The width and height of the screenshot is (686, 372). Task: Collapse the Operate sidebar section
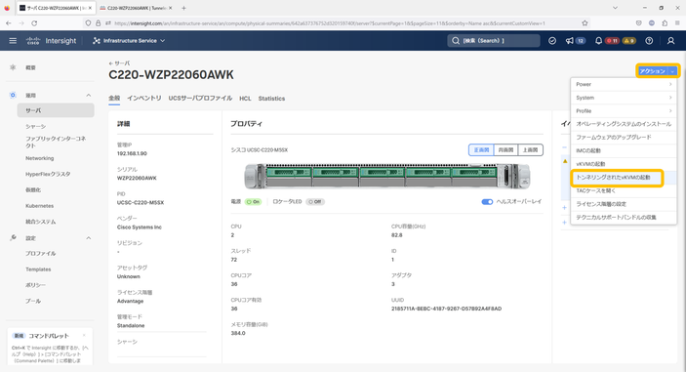tap(89, 95)
